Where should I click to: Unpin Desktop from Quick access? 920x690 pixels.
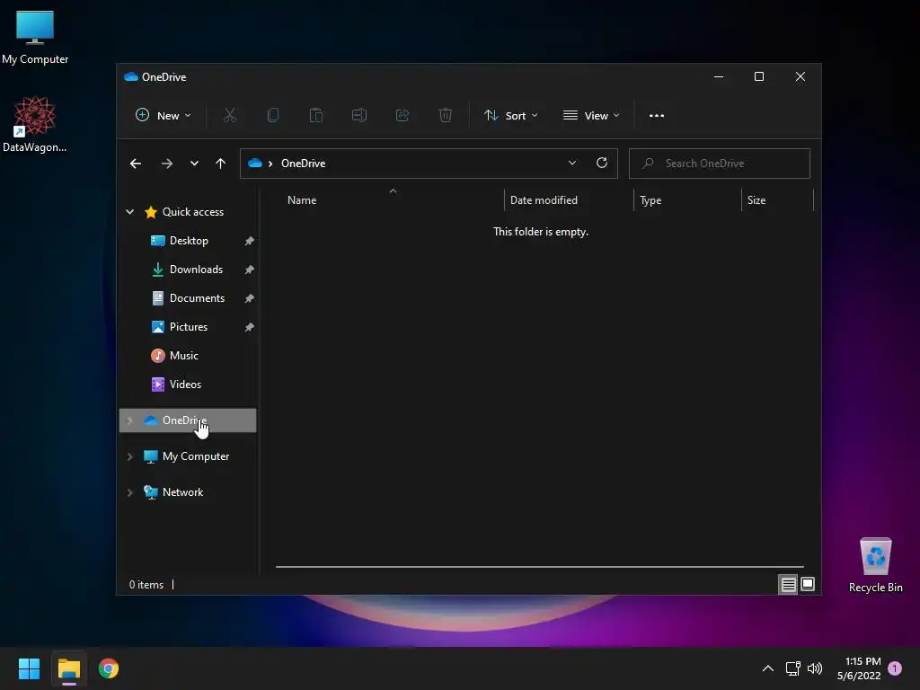point(249,241)
